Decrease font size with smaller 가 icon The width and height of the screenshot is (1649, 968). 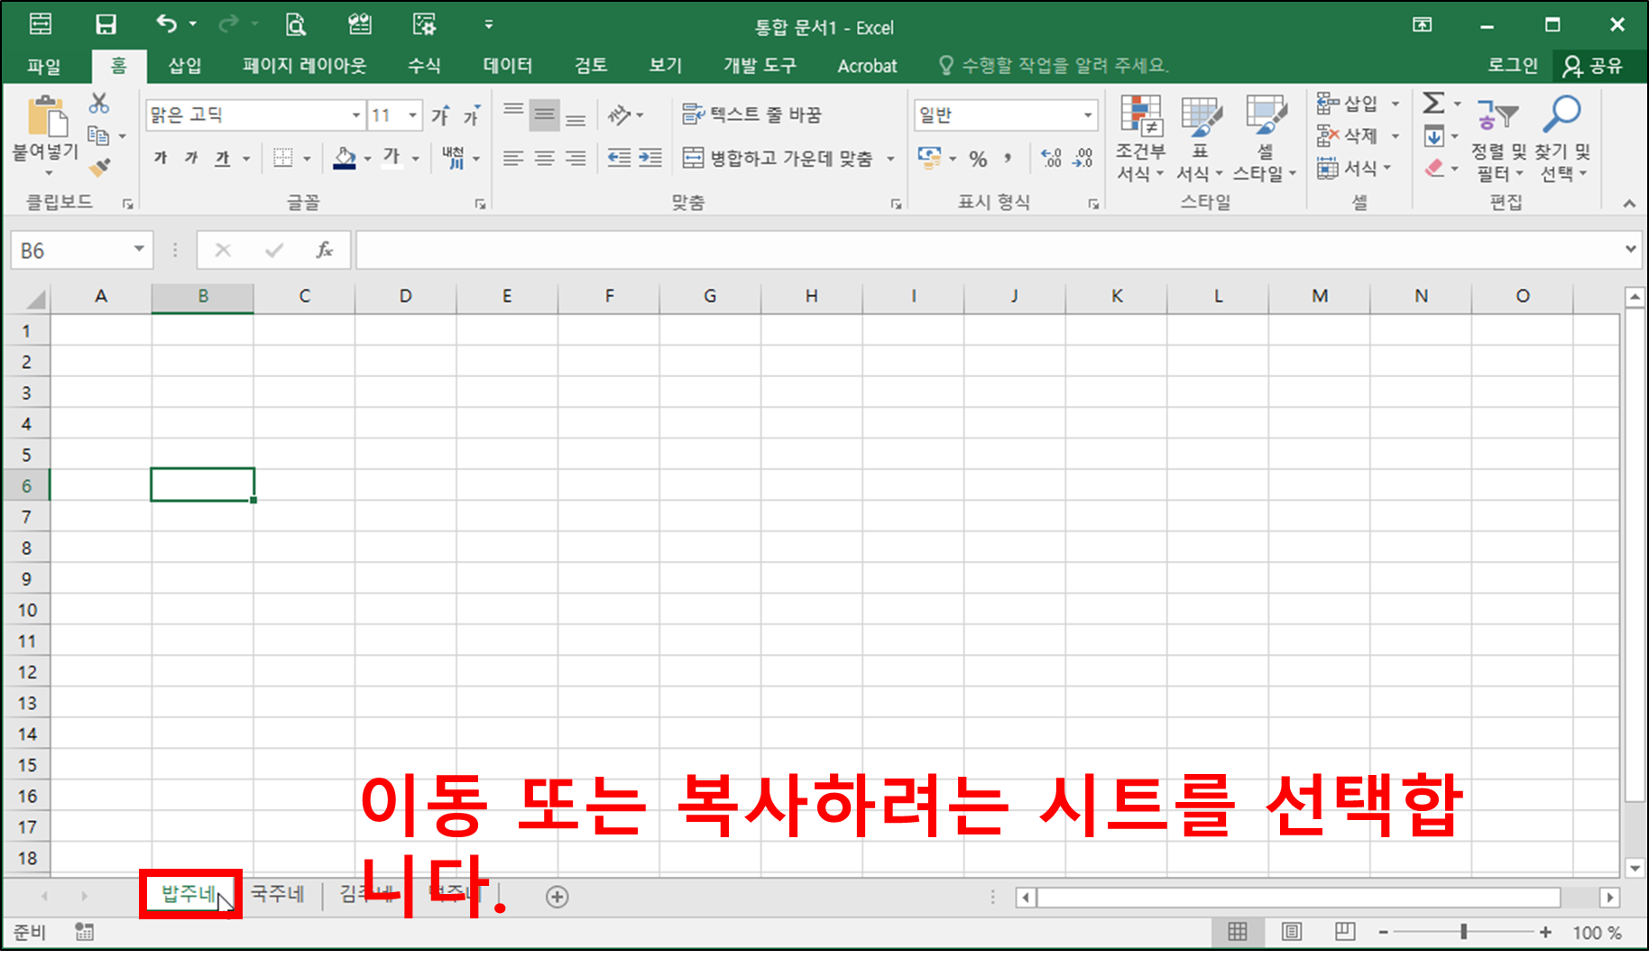click(x=472, y=115)
